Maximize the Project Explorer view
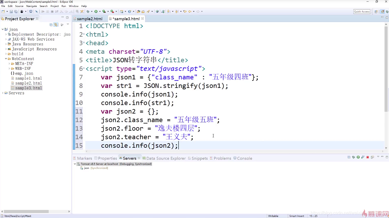 [x=67, y=18]
